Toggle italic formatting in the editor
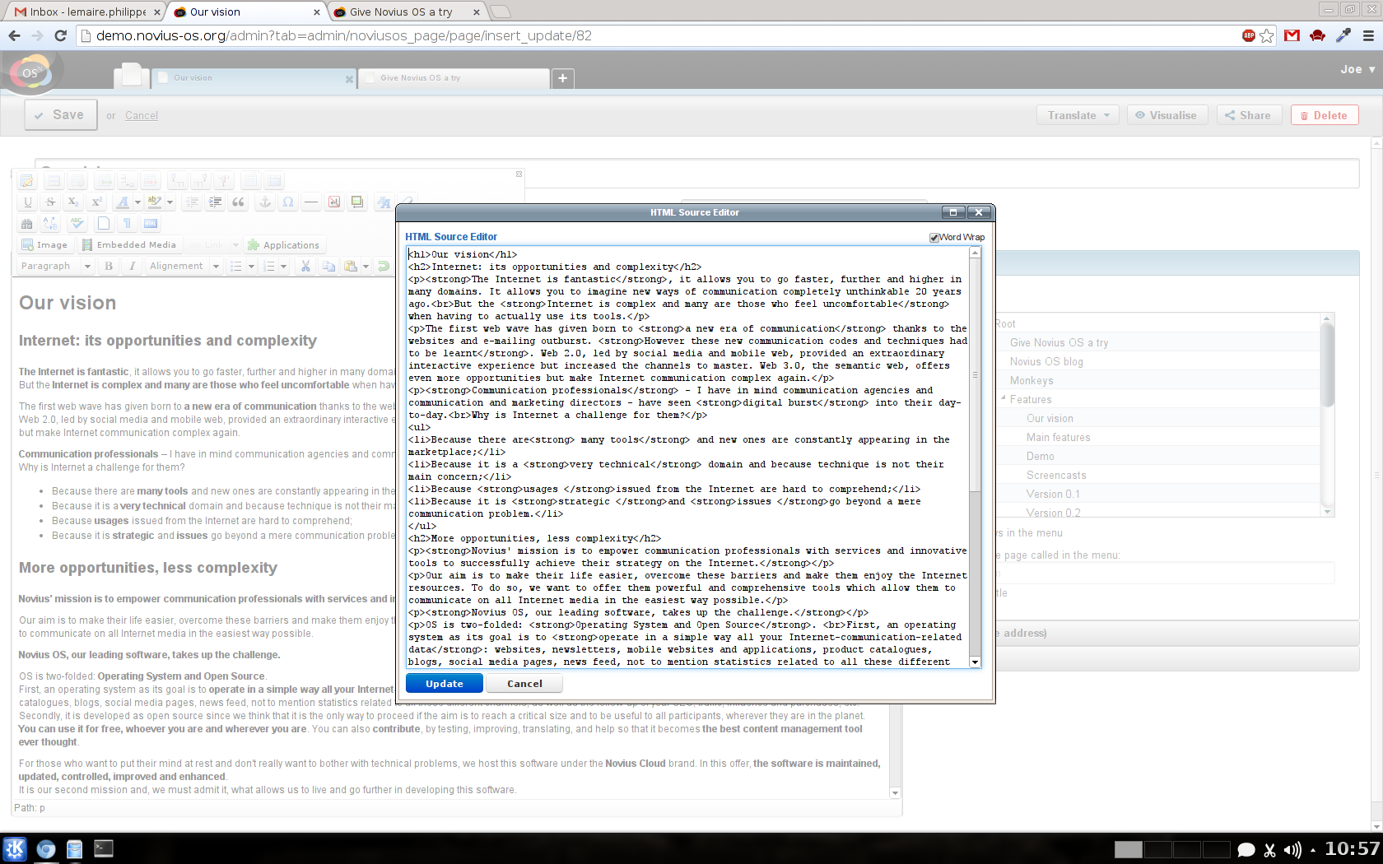The height and width of the screenshot is (864, 1383). (x=132, y=267)
